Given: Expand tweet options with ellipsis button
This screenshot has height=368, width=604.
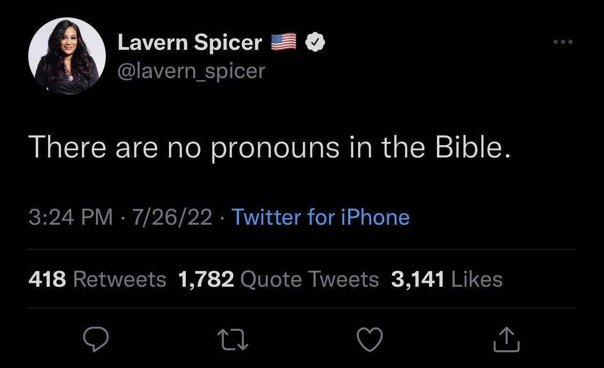Looking at the screenshot, I should (x=563, y=41).
